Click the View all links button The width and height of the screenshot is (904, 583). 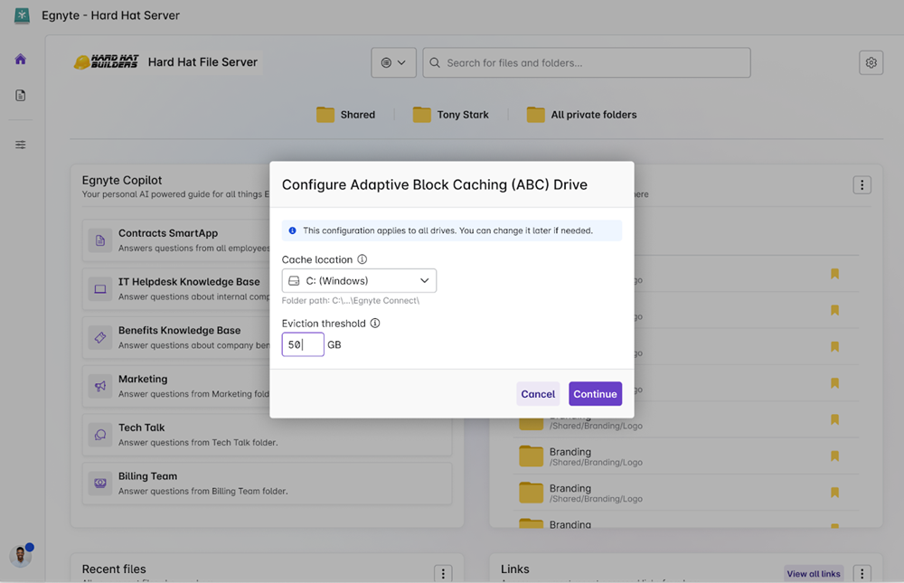(813, 573)
